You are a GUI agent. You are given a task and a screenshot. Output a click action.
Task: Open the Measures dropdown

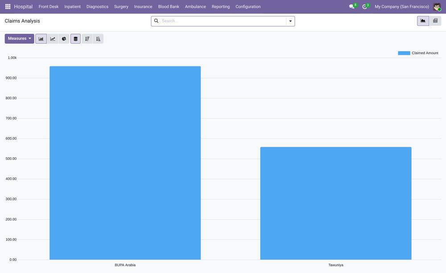tap(19, 39)
